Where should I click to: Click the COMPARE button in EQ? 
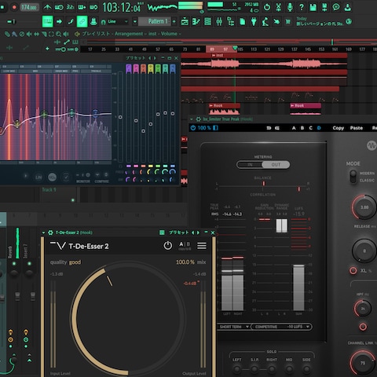click(x=101, y=181)
